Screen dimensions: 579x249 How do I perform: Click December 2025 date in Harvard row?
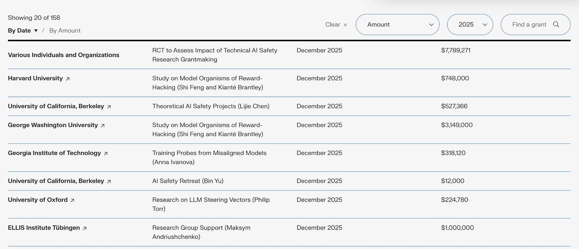click(319, 78)
